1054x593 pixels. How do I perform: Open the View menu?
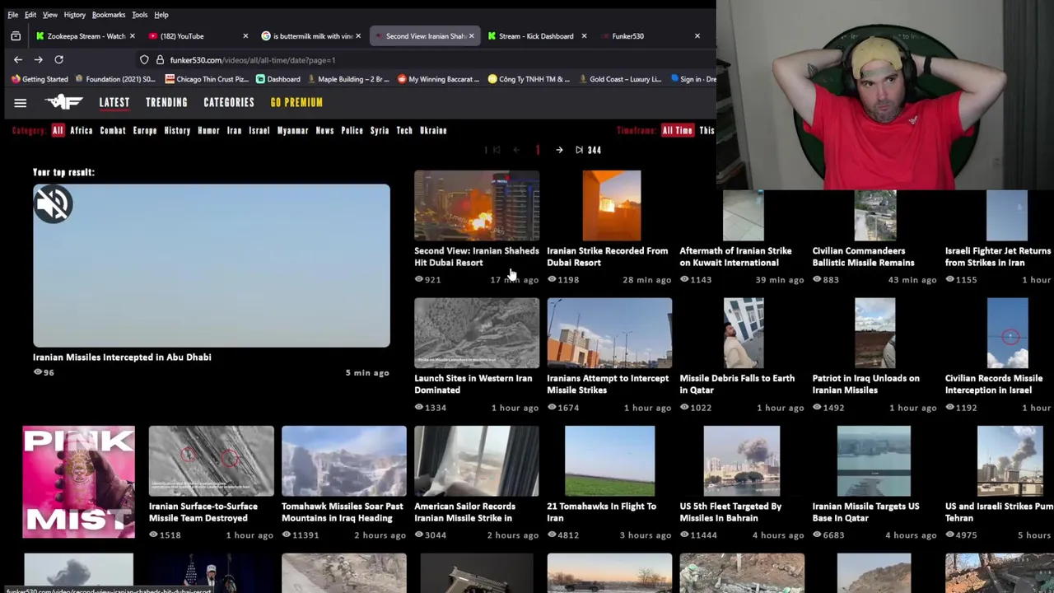pos(50,15)
